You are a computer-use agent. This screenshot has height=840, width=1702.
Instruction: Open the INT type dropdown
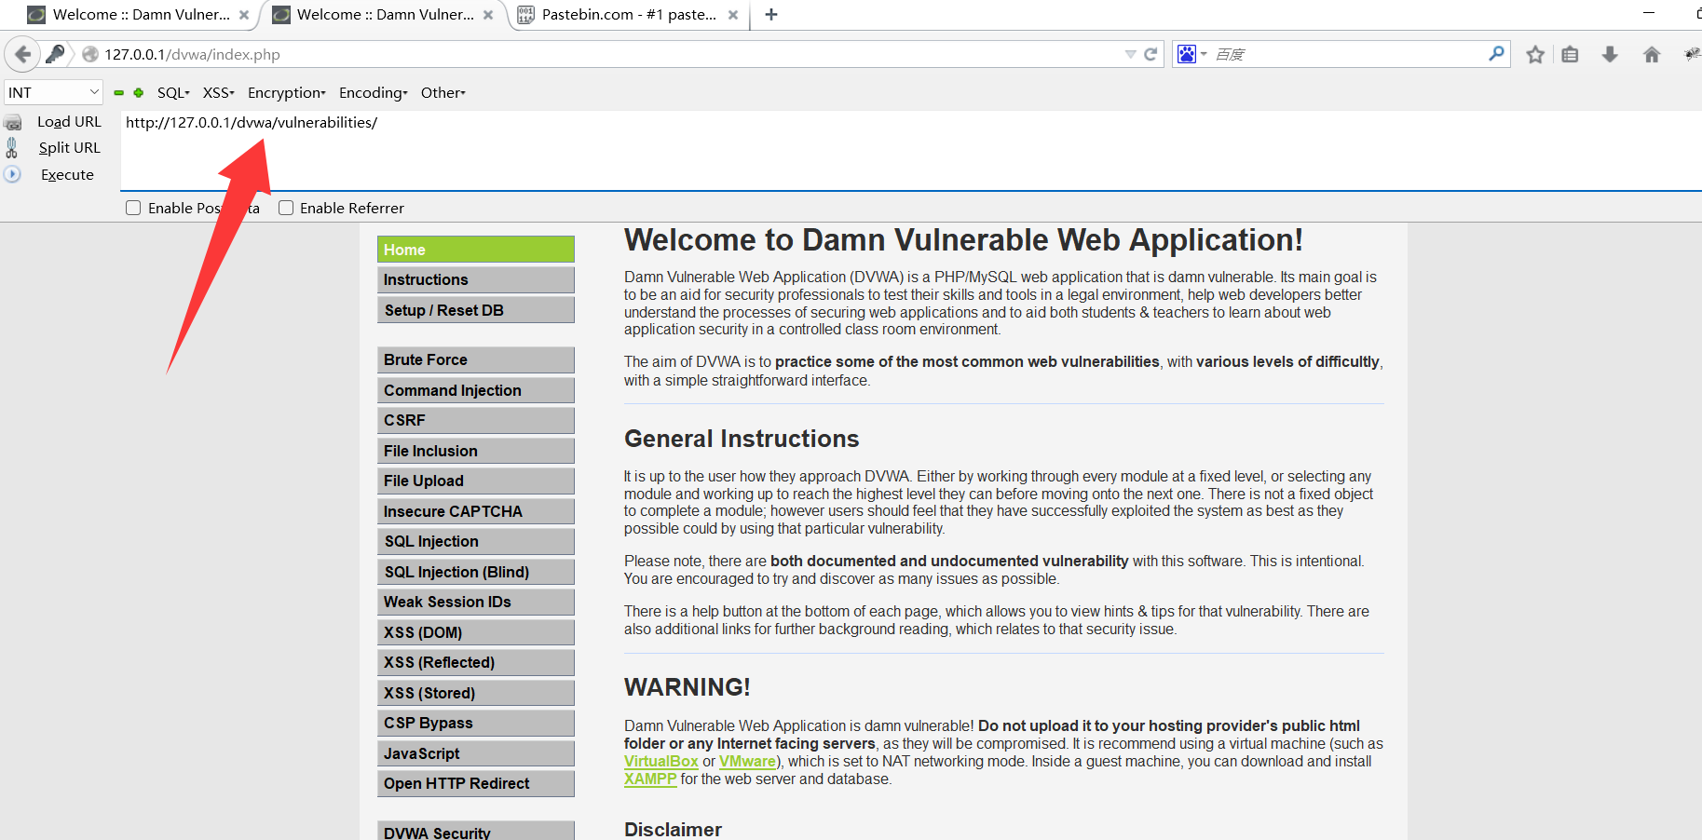click(53, 92)
